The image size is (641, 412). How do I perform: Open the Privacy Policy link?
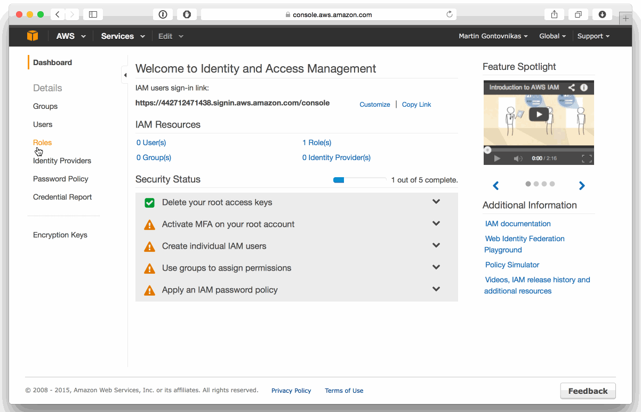click(x=291, y=391)
